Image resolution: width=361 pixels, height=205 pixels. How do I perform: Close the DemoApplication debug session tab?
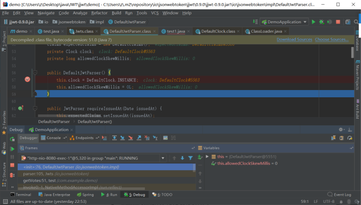(x=71, y=130)
